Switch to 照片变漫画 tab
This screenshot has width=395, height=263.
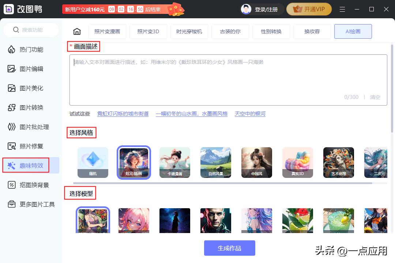pyautogui.click(x=107, y=31)
